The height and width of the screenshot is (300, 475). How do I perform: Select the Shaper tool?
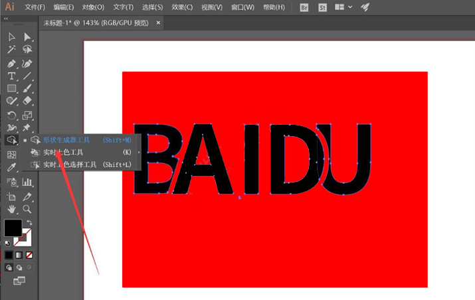pyautogui.click(x=11, y=100)
